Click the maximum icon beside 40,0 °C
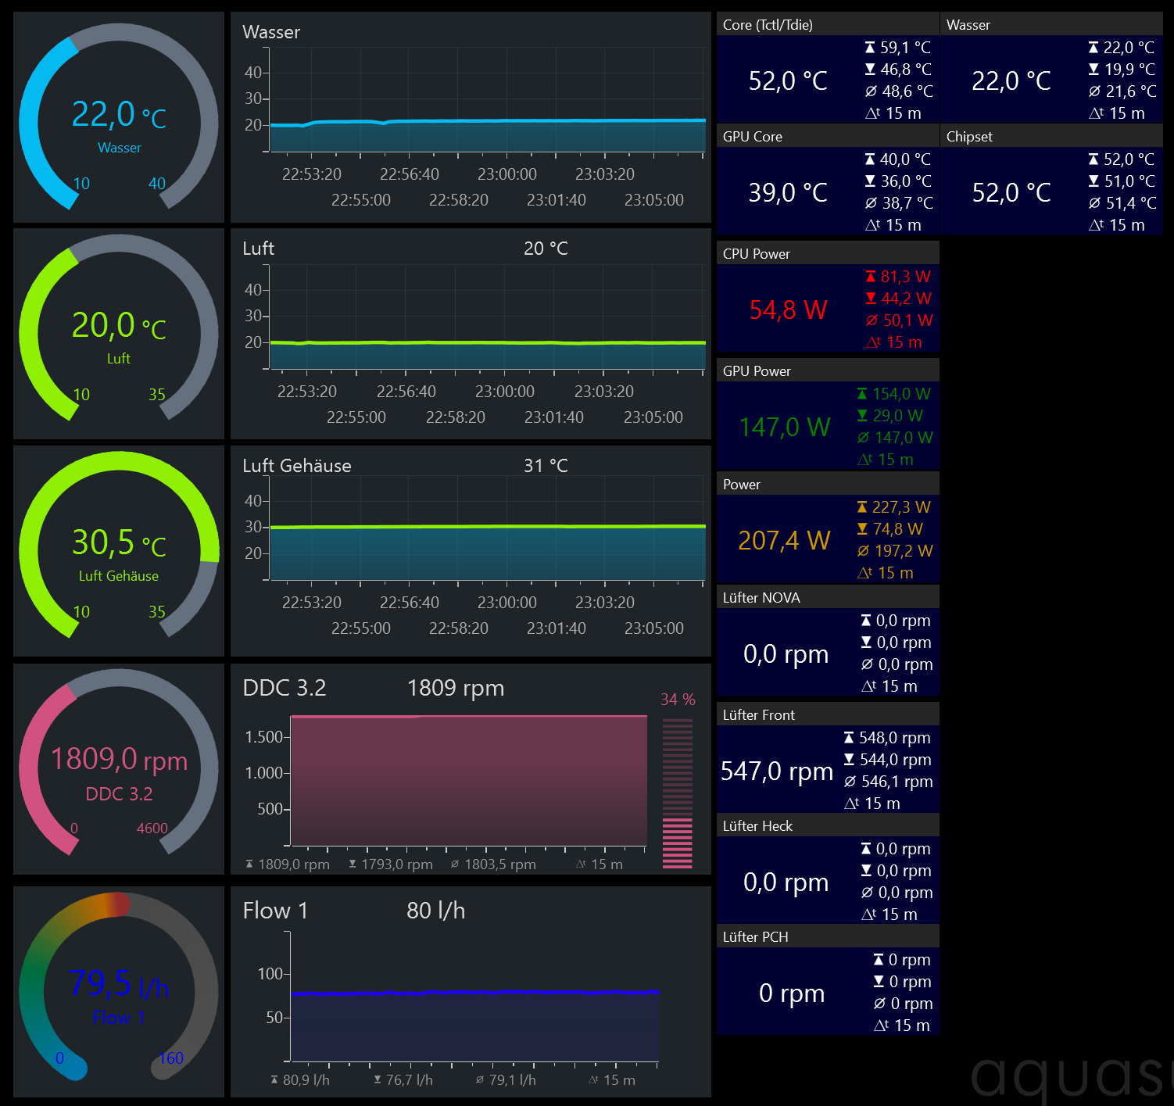 tap(870, 159)
